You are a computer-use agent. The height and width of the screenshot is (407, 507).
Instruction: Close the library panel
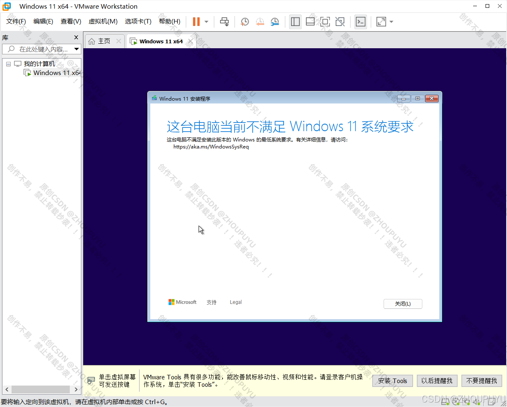click(x=76, y=38)
